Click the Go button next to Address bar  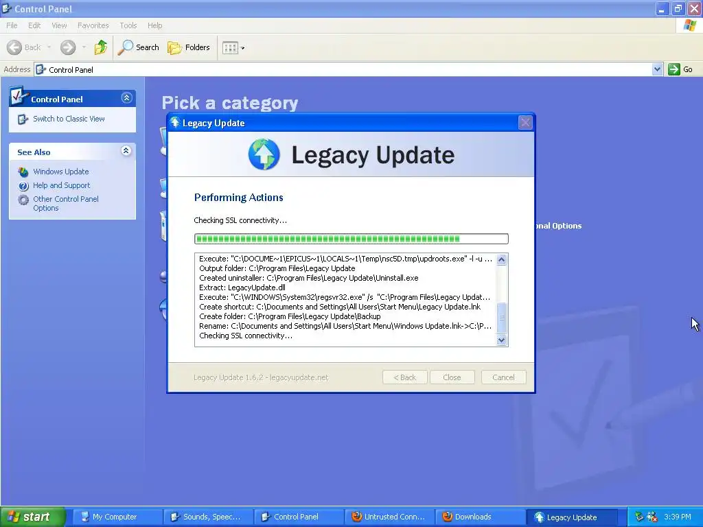coord(680,69)
